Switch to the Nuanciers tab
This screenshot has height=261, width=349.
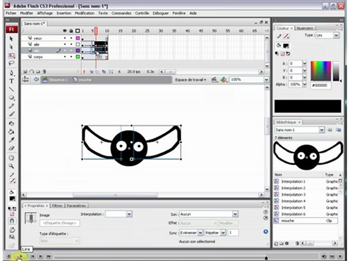pyautogui.click(x=305, y=28)
